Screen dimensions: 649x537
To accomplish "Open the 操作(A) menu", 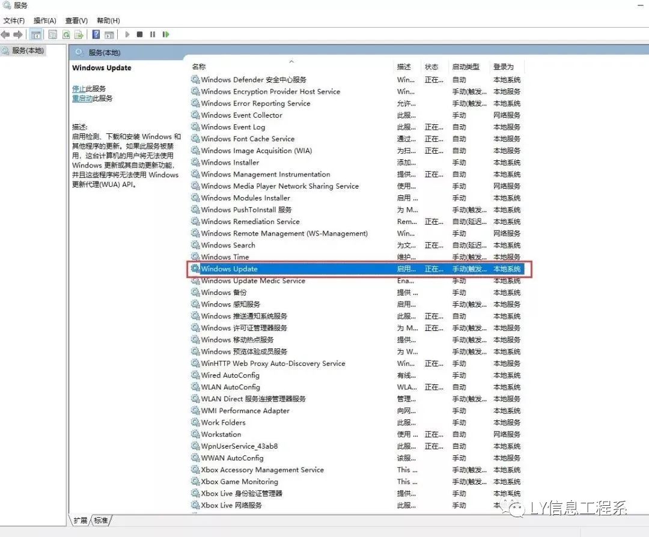I will pos(44,20).
